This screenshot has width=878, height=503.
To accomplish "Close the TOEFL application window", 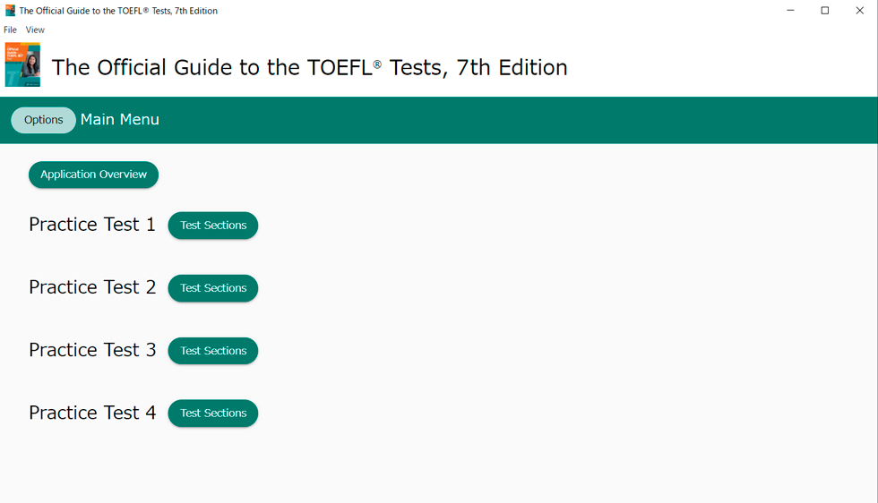I will coord(859,11).
